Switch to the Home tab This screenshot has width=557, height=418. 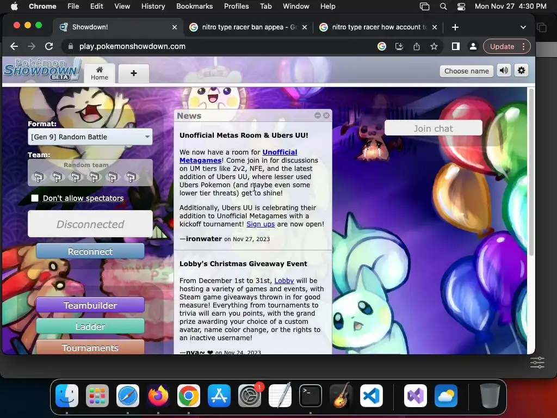pos(100,73)
